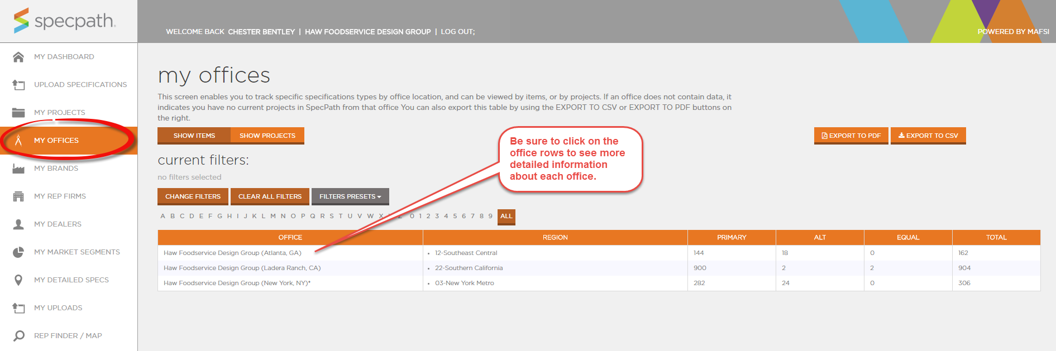This screenshot has width=1056, height=351.
Task: Switch to SHOW ITEMS view
Action: (x=194, y=136)
